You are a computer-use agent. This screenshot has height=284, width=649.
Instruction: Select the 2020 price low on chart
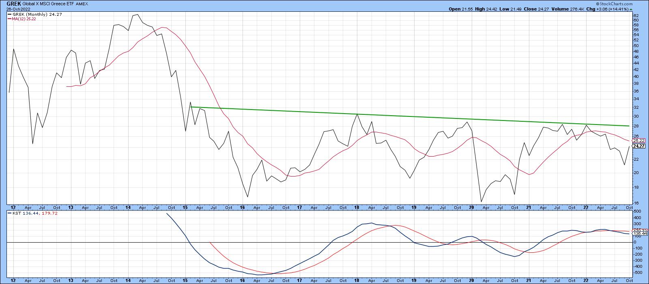(481, 202)
